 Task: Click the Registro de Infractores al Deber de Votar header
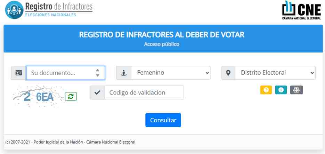(x=162, y=35)
